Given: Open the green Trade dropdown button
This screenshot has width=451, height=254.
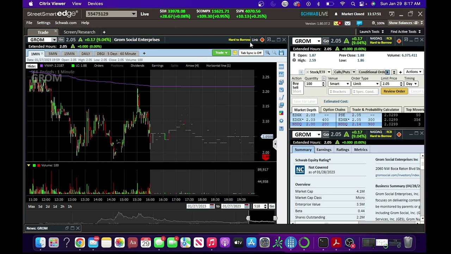Looking at the screenshot, I should pyautogui.click(x=221, y=53).
